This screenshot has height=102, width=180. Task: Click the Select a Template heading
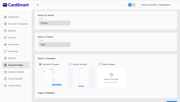[46, 58]
